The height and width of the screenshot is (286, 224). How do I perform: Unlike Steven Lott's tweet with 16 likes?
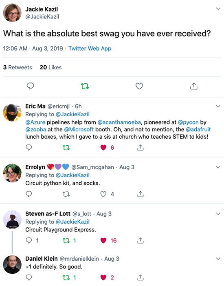103,241
